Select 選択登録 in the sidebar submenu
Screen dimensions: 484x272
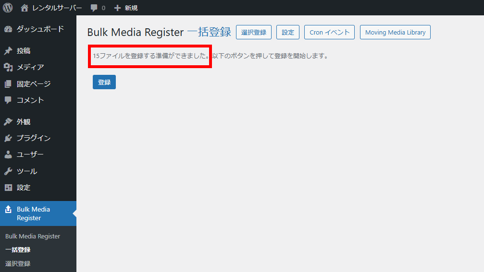[18, 263]
